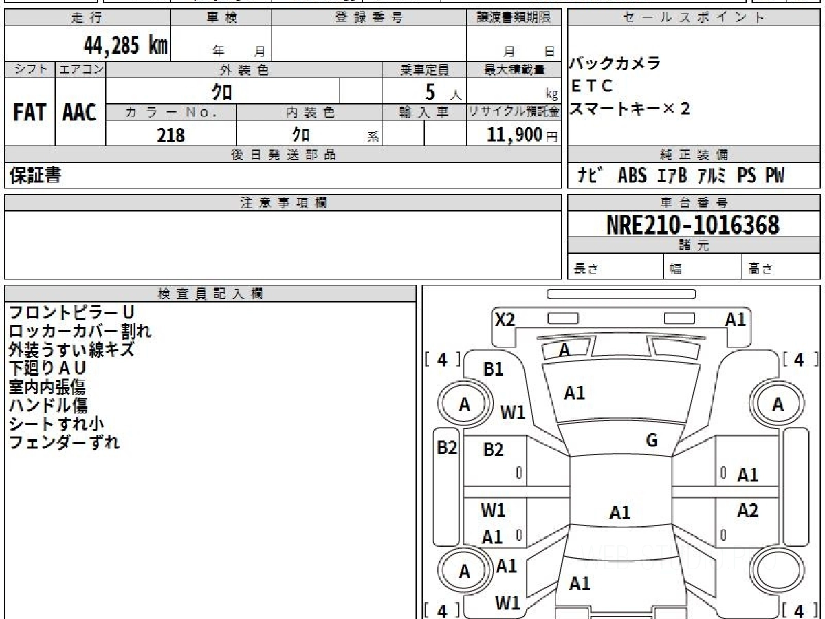Viewport: 825px width, 619px height.
Task: Click the バックカメラ sales point
Action: tap(615, 64)
